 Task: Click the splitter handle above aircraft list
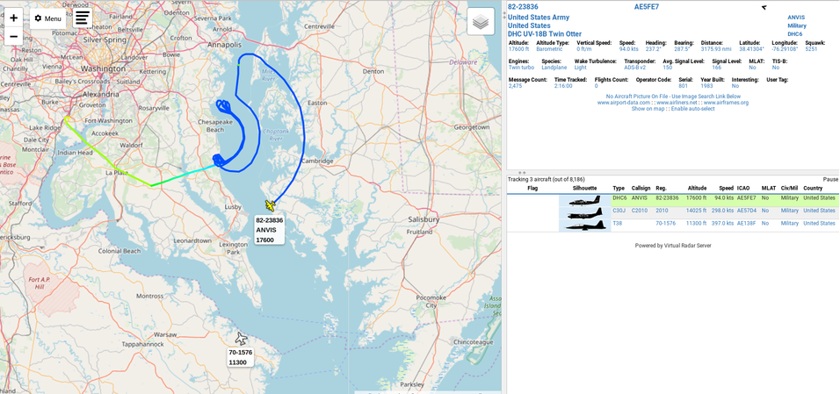tap(522, 173)
